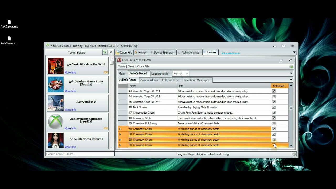336x189 pixels.
Task: Click 'Drag and Drop File(s) to Rehash and Resign' bar
Action: pos(203,154)
